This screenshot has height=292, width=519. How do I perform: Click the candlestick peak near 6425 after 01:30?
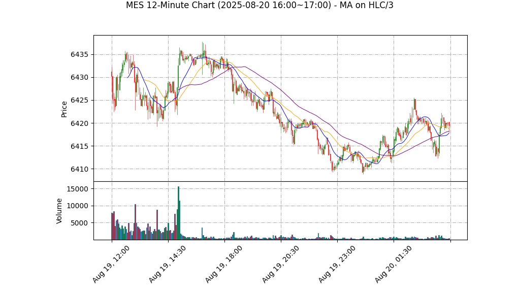pos(414,104)
